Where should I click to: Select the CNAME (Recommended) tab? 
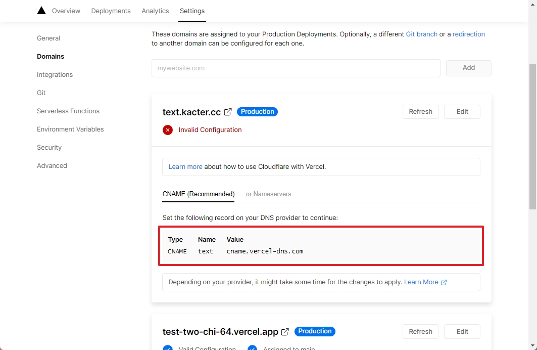click(199, 194)
